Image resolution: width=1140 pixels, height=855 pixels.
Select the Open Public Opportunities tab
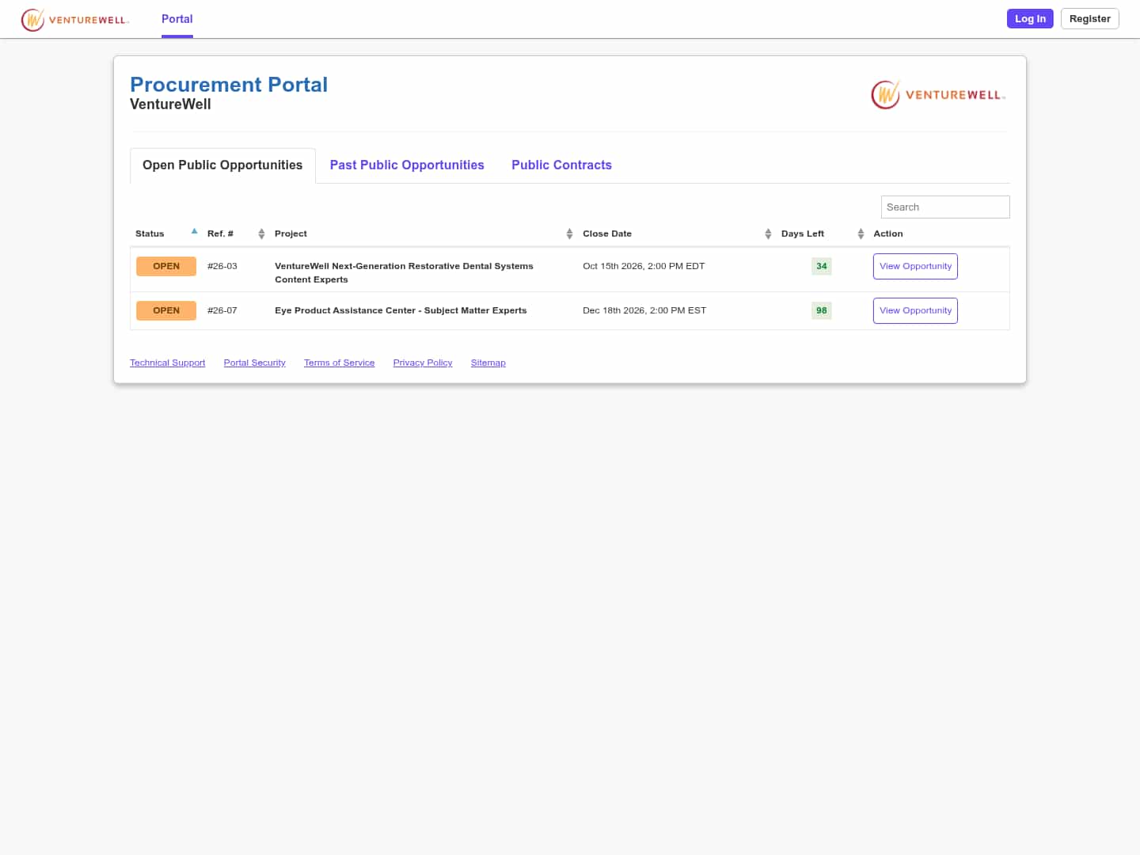[222, 165]
